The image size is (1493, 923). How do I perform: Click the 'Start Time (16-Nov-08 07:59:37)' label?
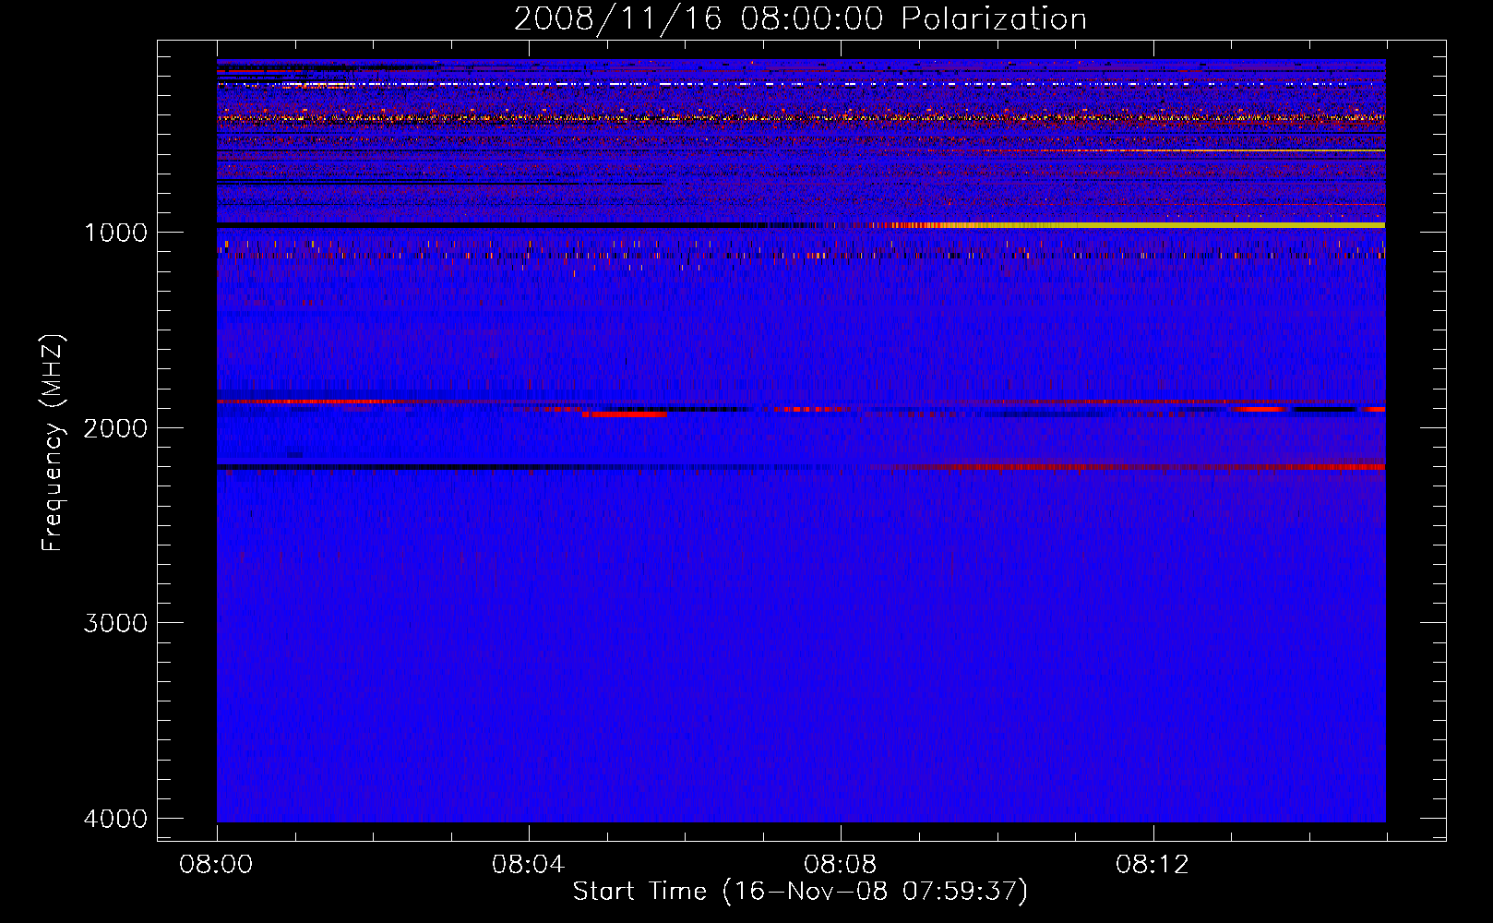tap(800, 892)
